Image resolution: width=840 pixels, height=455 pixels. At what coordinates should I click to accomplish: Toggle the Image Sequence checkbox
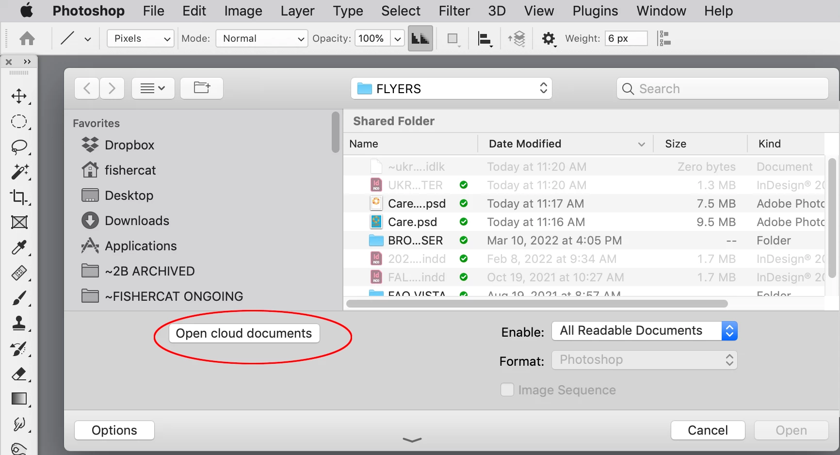507,390
